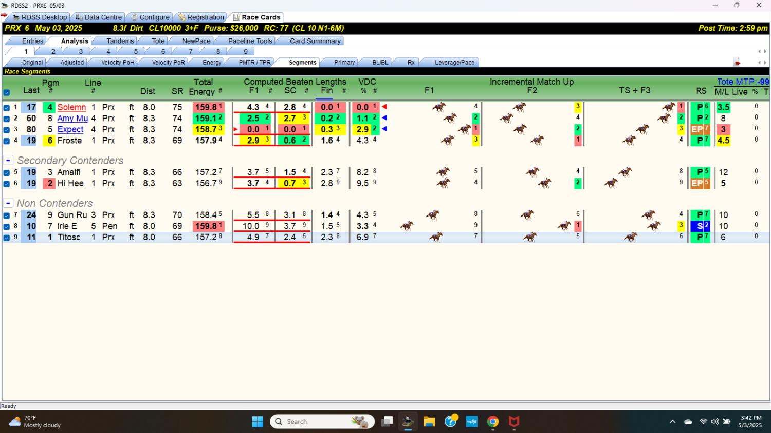The image size is (771, 433).
Task: Click the Wi-Fi network tray icon
Action: 703,422
